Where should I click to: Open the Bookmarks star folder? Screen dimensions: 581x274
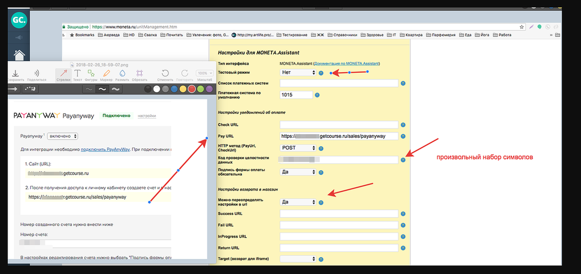coord(82,35)
